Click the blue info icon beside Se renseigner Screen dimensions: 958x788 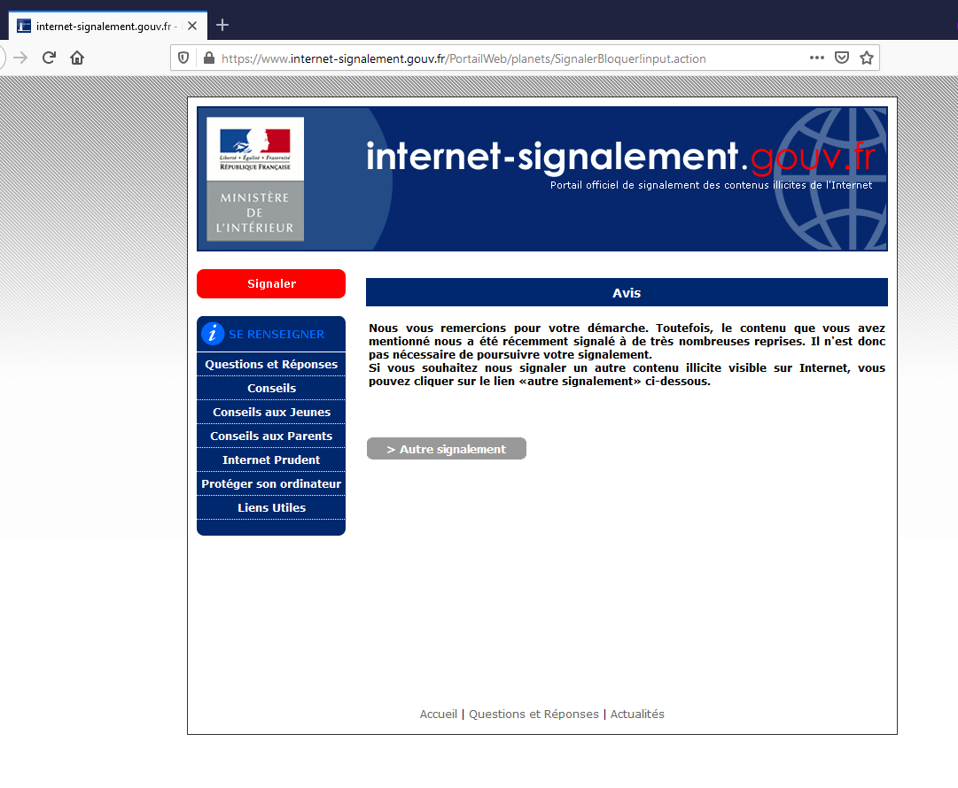coord(213,333)
